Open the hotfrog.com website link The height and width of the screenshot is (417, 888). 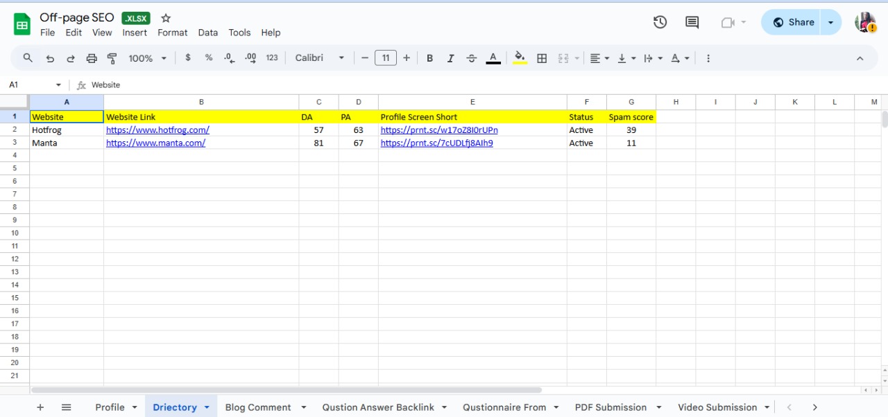coord(157,130)
